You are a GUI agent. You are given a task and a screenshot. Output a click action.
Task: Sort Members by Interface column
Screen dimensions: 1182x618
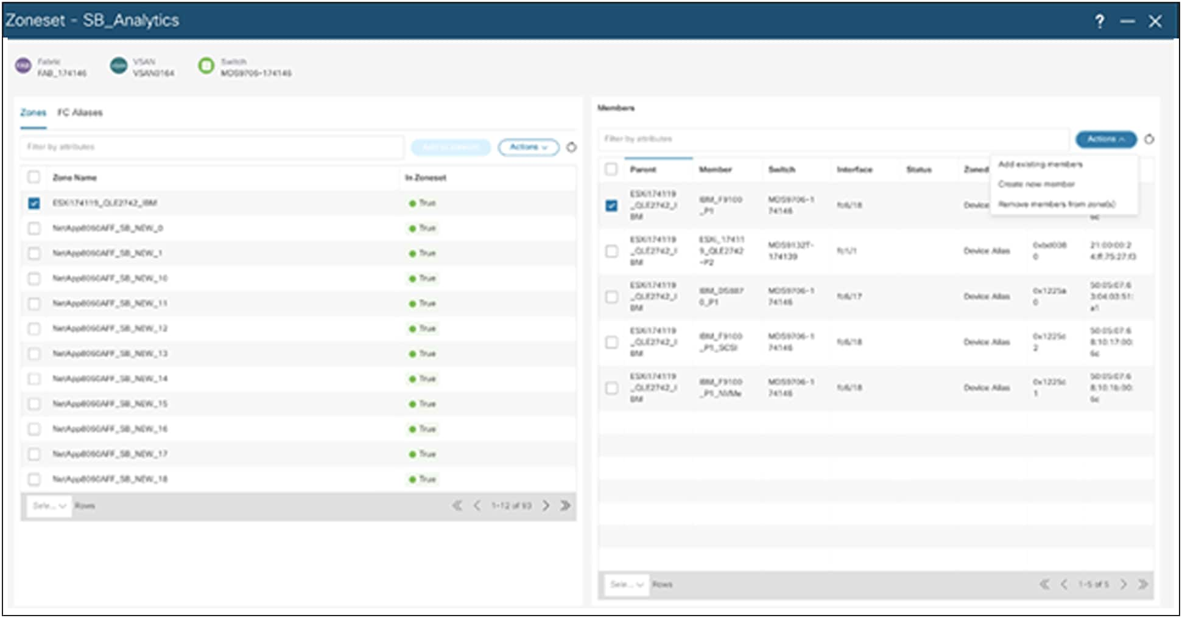855,170
